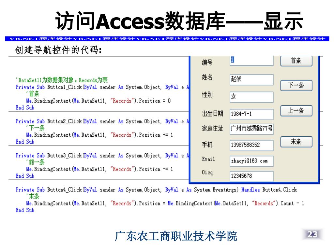Click the heading 创建导航控件的代码:

pyautogui.click(x=58, y=50)
